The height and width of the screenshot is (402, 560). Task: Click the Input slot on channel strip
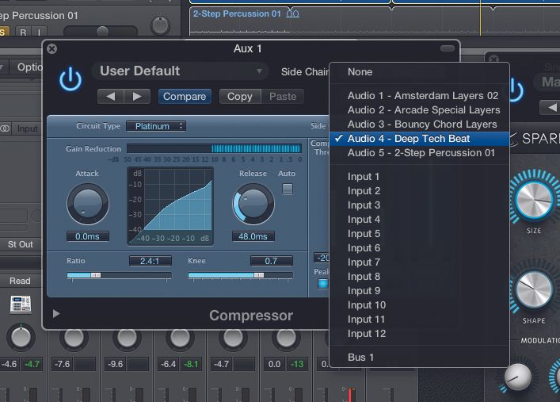[27, 128]
